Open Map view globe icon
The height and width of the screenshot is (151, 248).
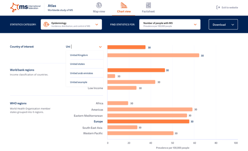(x=99, y=5)
